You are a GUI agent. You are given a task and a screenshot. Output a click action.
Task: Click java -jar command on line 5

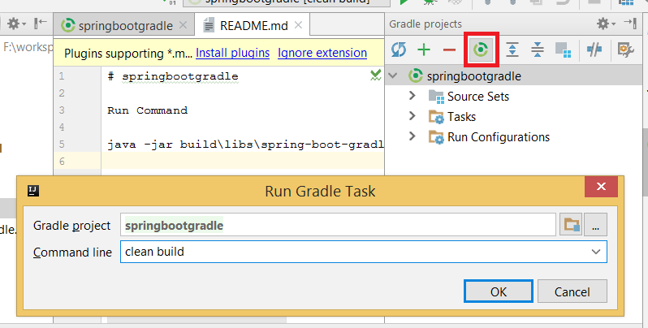[x=245, y=145]
